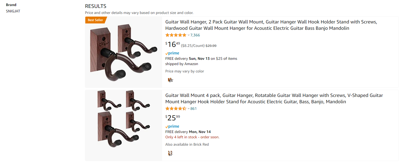Click the prime logo on the first product
The image size is (399, 162).
click(x=172, y=53)
